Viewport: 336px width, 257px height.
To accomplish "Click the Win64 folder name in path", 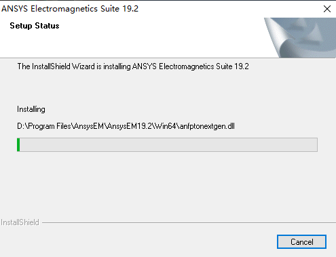I will click(166, 126).
